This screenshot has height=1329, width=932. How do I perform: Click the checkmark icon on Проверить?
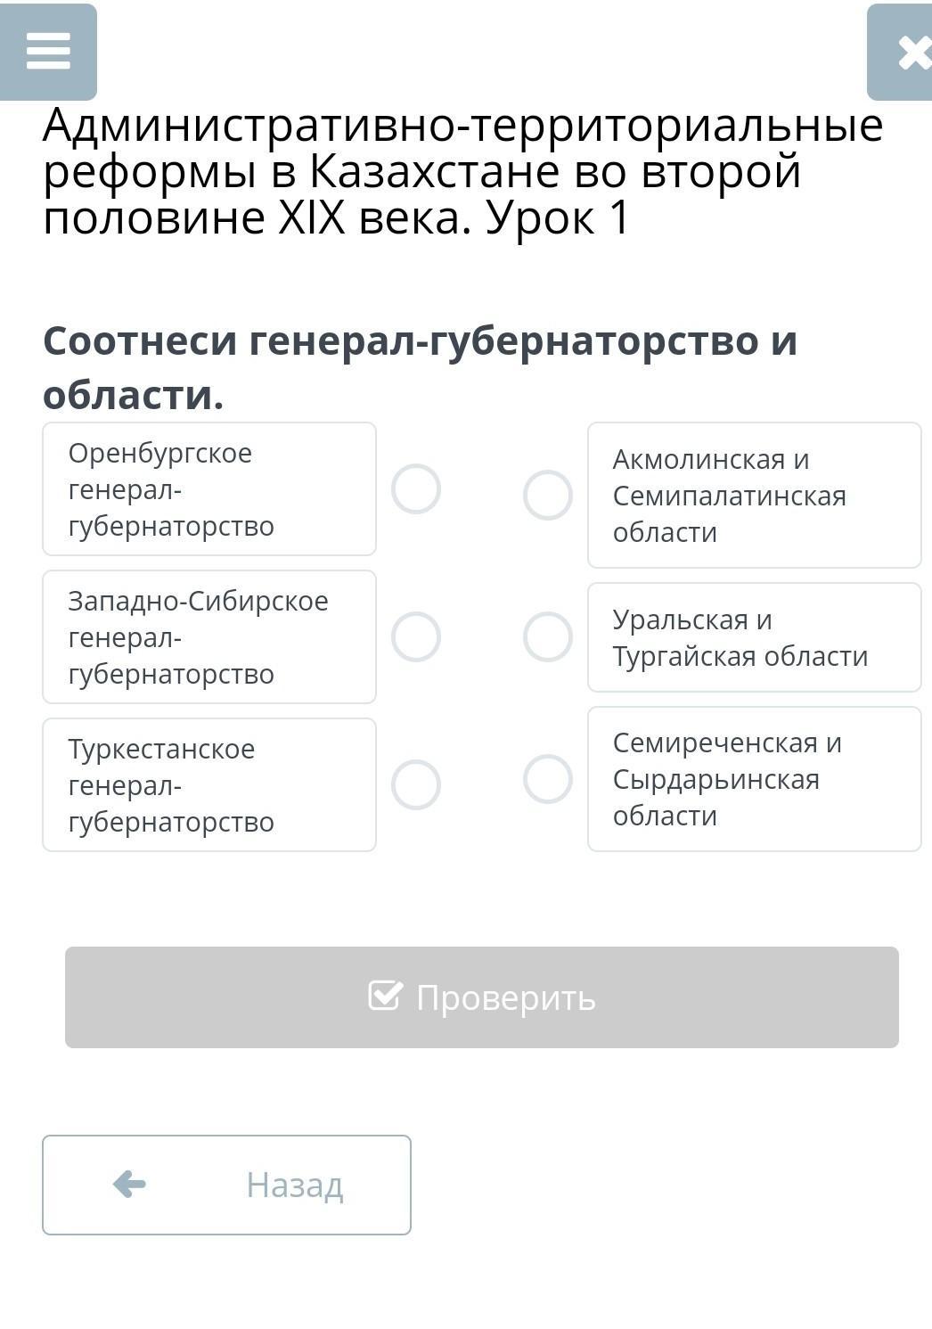[x=385, y=996]
